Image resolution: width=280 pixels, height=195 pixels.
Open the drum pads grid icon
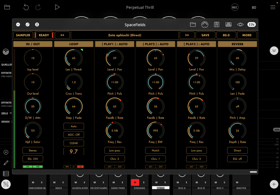click(x=228, y=25)
